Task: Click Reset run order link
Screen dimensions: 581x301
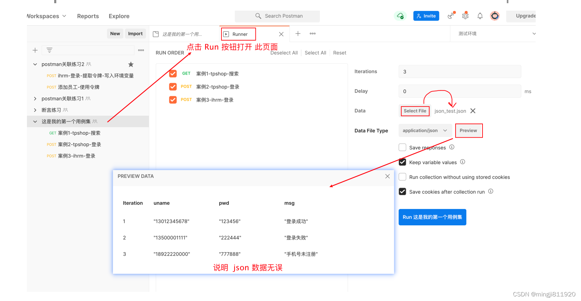Action: point(339,53)
